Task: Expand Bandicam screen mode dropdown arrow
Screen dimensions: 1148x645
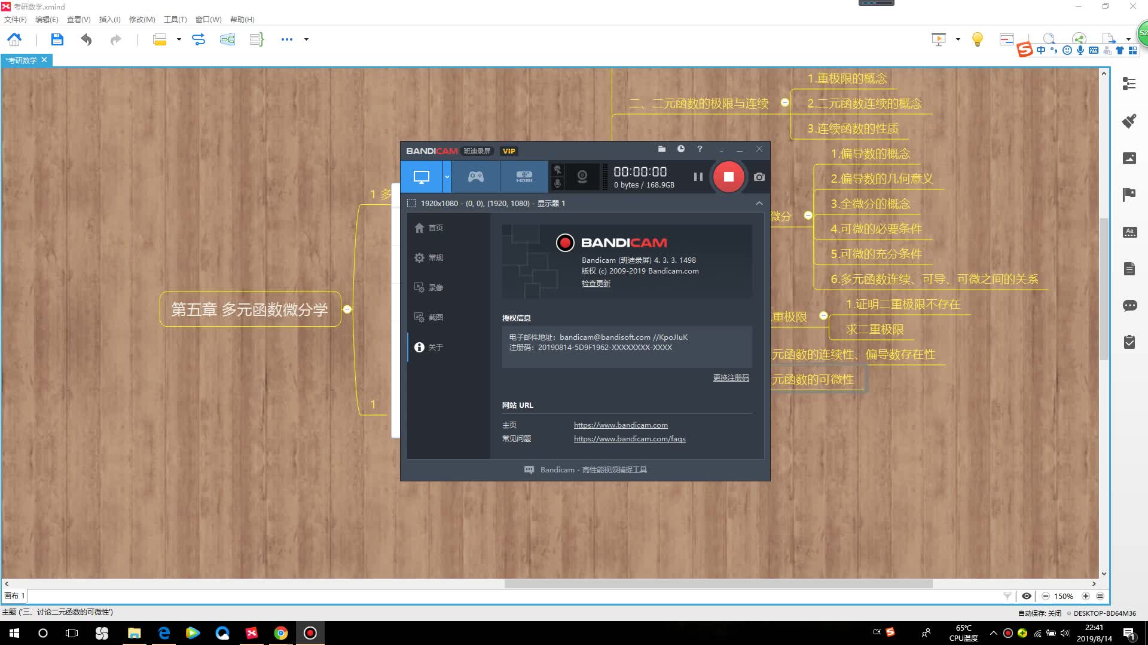Action: click(x=447, y=177)
